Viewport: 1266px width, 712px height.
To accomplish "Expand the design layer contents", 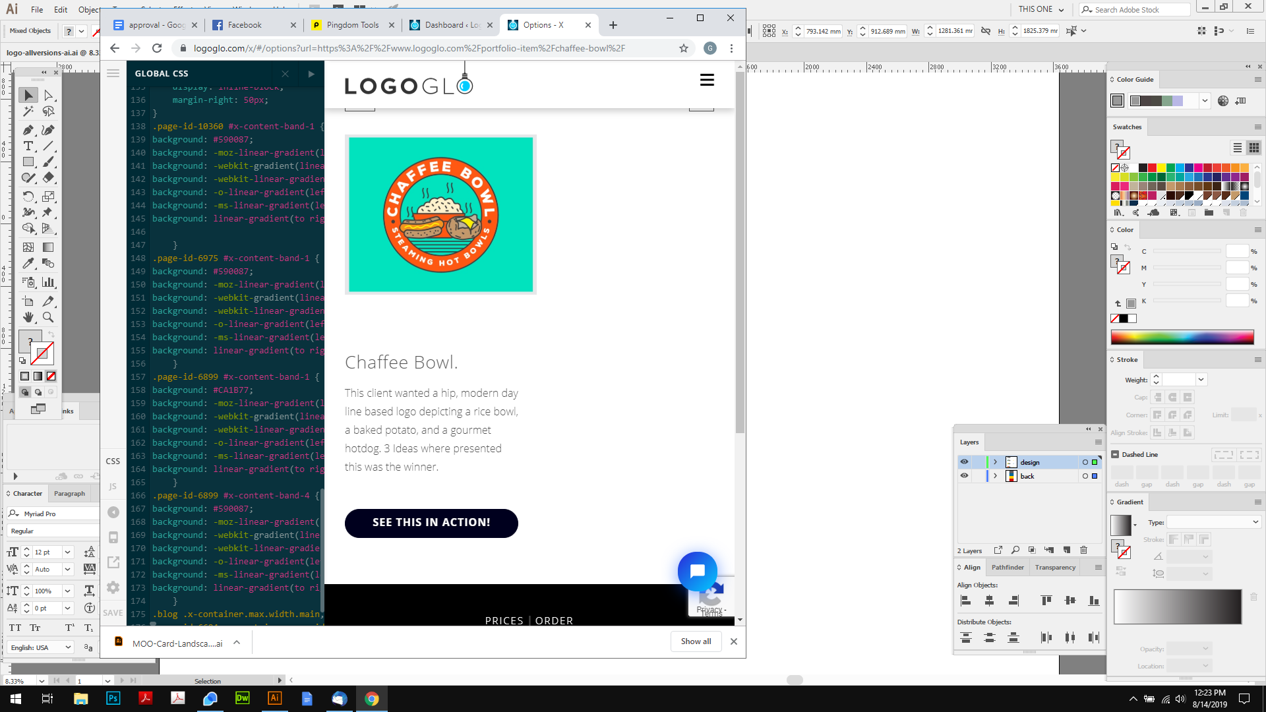I will point(996,462).
